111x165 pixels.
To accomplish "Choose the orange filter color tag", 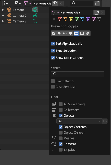I will [65, 19].
